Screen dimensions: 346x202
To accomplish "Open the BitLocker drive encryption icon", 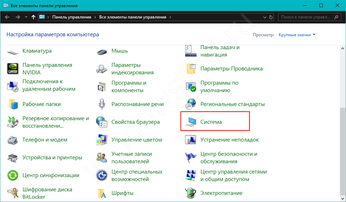I will [x=13, y=193].
